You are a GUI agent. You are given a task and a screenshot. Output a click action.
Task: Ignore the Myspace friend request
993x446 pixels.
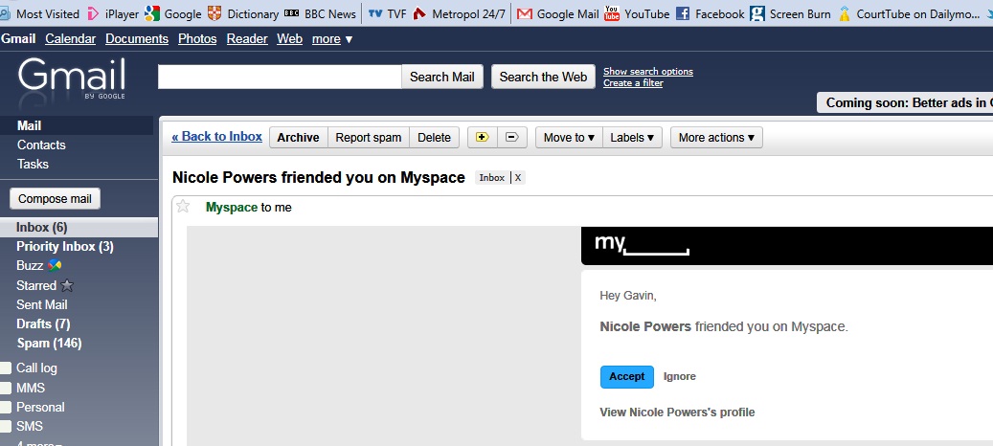680,376
